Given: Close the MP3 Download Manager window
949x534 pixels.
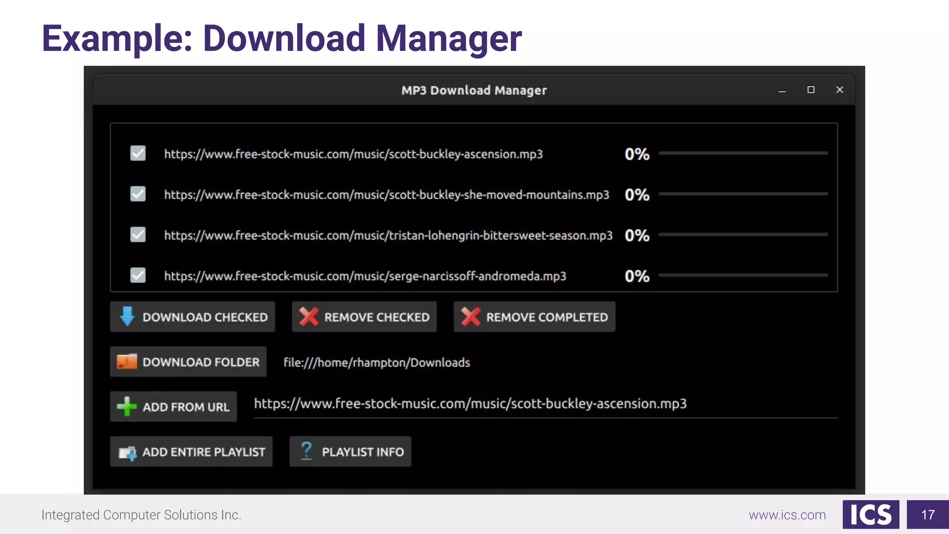Looking at the screenshot, I should pos(840,89).
